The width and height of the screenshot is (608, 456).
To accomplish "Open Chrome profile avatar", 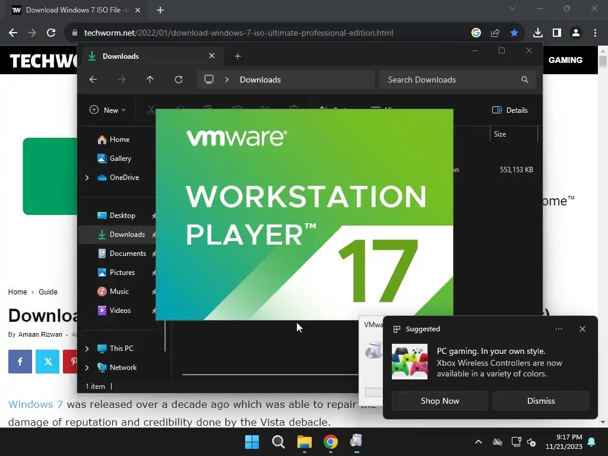I will point(576,33).
